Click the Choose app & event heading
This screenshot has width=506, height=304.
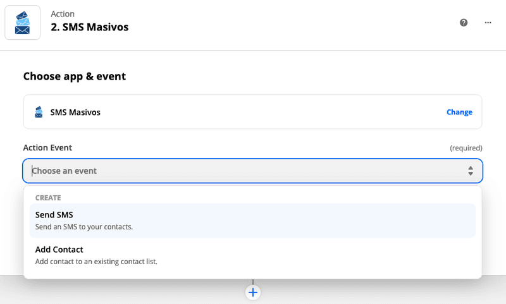[x=75, y=76]
